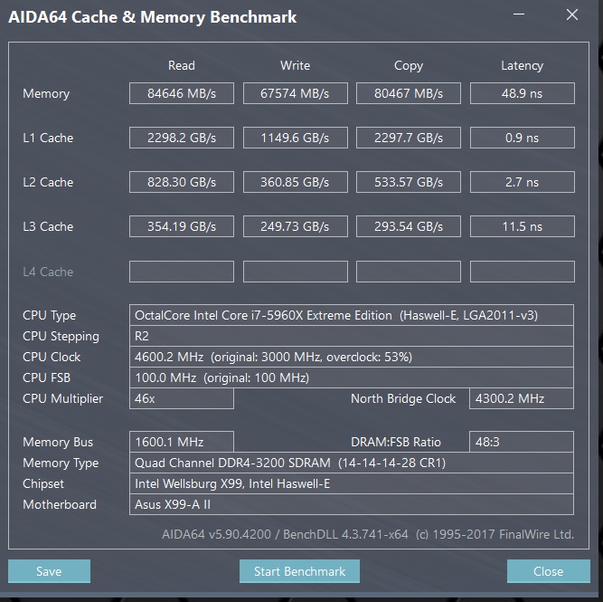Select Memory Read value 84646 MB/s
The image size is (603, 602).
coord(182,93)
